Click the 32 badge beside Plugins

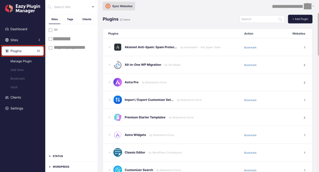pos(38,51)
